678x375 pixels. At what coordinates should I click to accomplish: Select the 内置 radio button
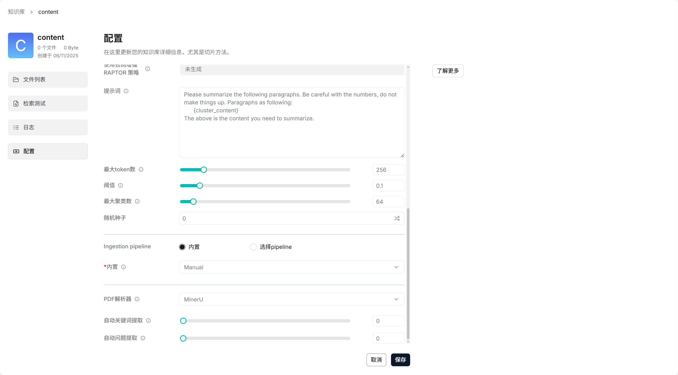[x=182, y=247]
